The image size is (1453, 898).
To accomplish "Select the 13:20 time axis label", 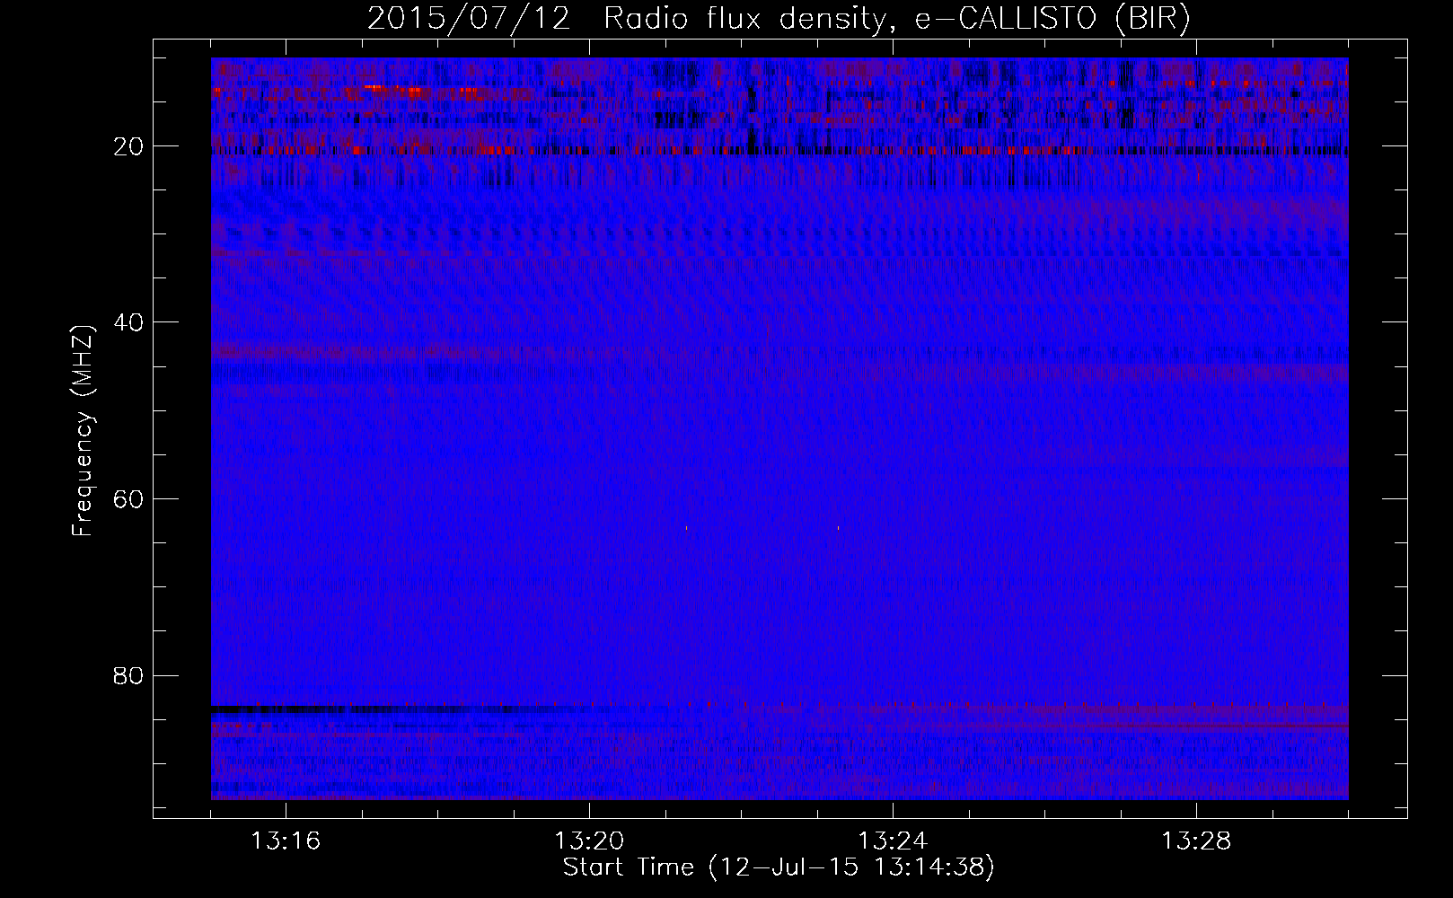I will click(x=589, y=841).
